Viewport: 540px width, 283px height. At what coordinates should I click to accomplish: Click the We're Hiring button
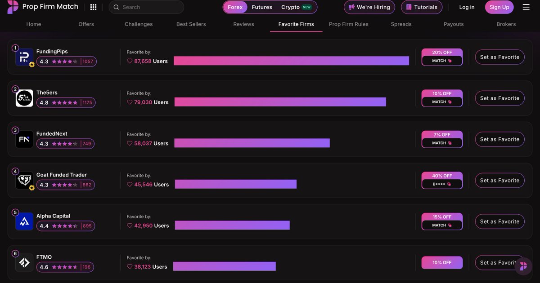click(x=369, y=7)
